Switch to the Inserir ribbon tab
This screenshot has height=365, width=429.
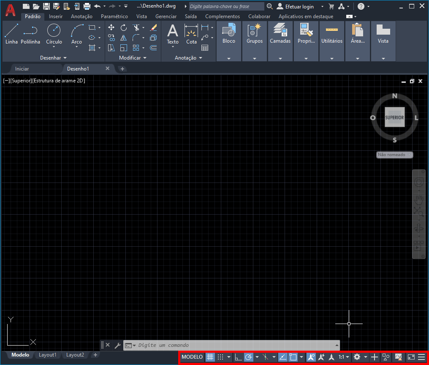point(56,16)
